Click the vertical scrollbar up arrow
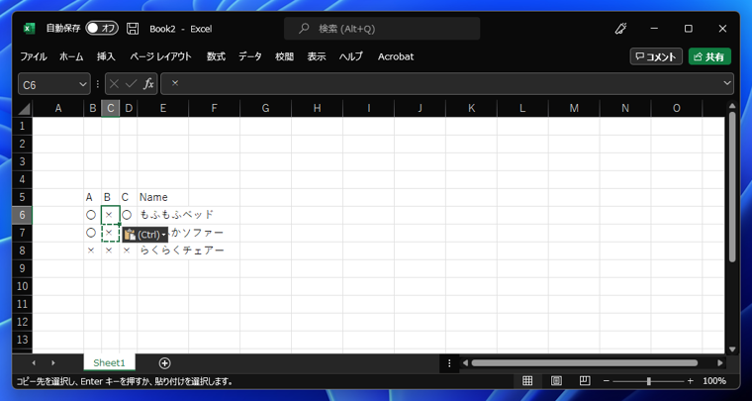 (732, 107)
